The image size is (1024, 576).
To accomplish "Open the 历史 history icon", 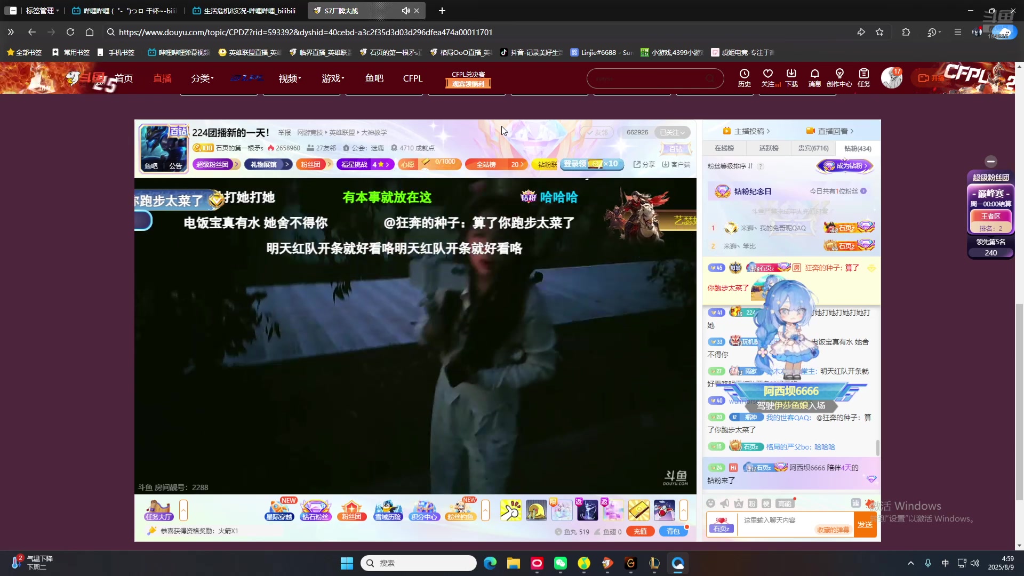I will (744, 78).
